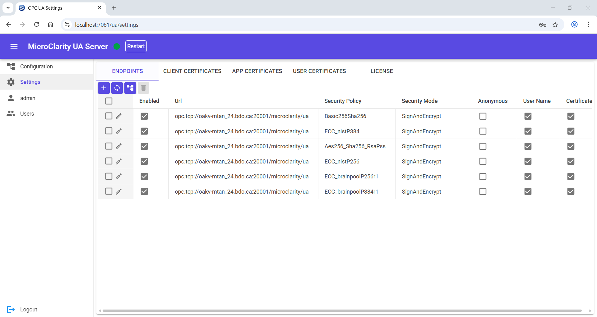597x317 pixels.
Task: Click the refresh endpoints icon
Action: [117, 88]
